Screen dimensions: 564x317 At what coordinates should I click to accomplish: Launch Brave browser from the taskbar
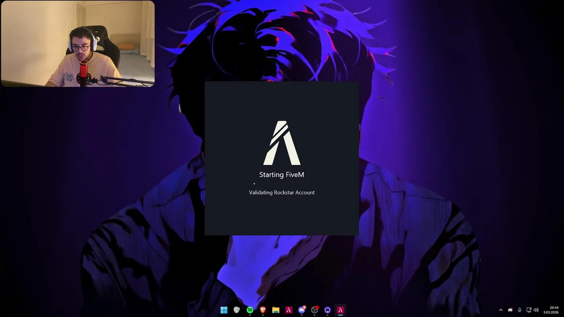pyautogui.click(x=263, y=310)
